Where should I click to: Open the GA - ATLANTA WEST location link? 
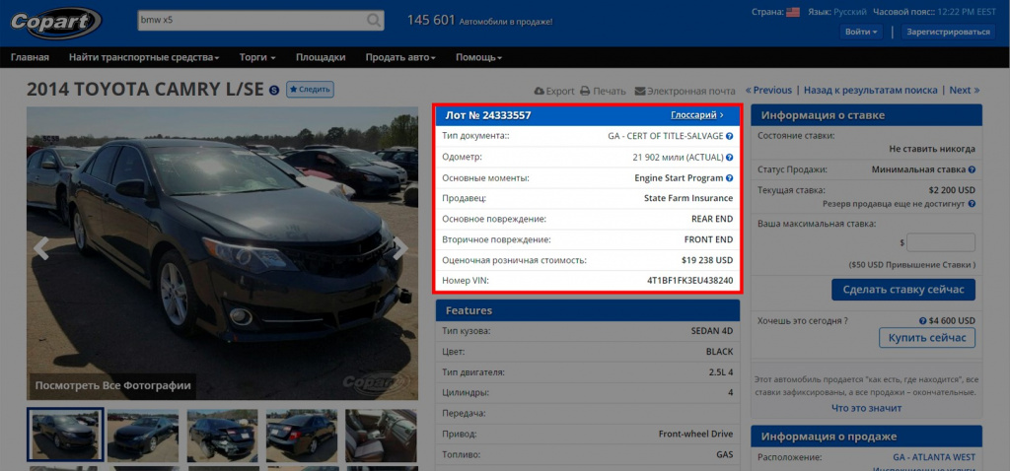coord(934,457)
